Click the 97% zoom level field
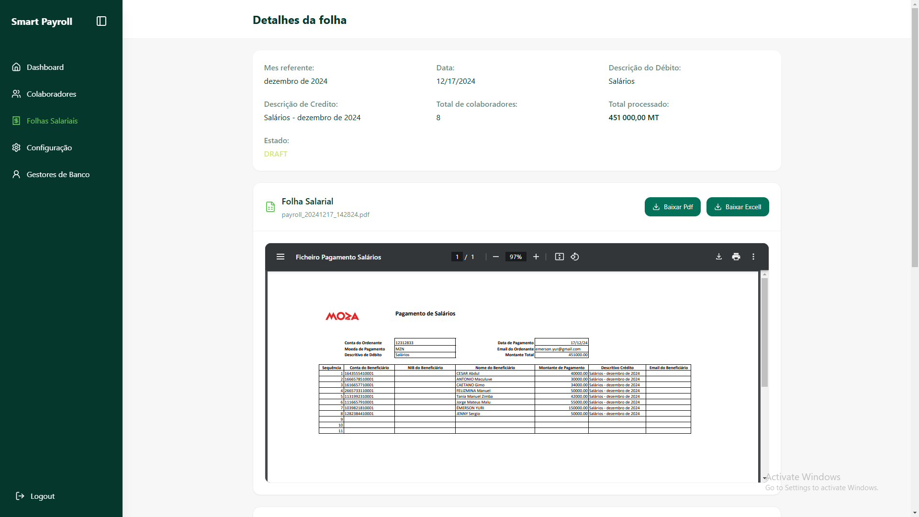919x517 pixels. point(516,257)
